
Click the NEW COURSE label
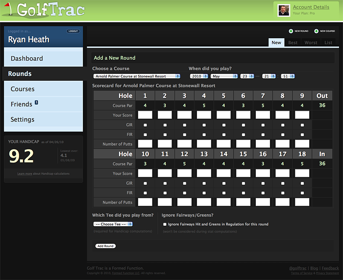coord(327,31)
